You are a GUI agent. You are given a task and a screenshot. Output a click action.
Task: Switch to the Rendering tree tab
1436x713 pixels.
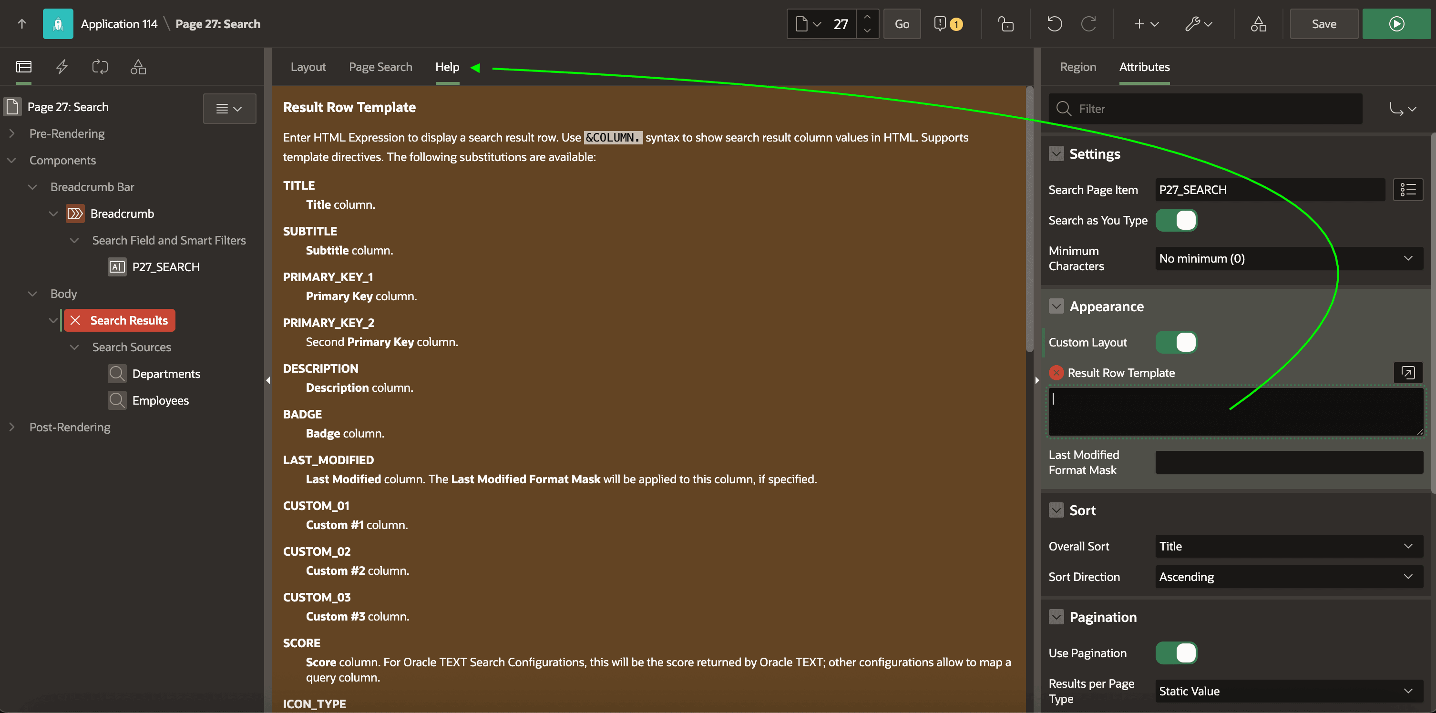coord(24,67)
